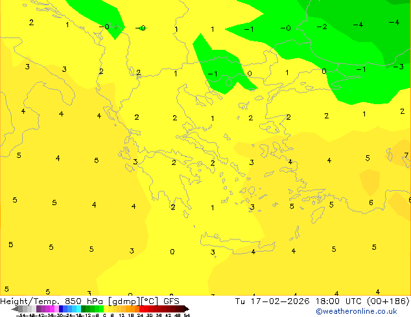The width and height of the screenshot is (411, 317).
Task: Open the weatheronline.co.uk copyright link
Action: (x=357, y=311)
